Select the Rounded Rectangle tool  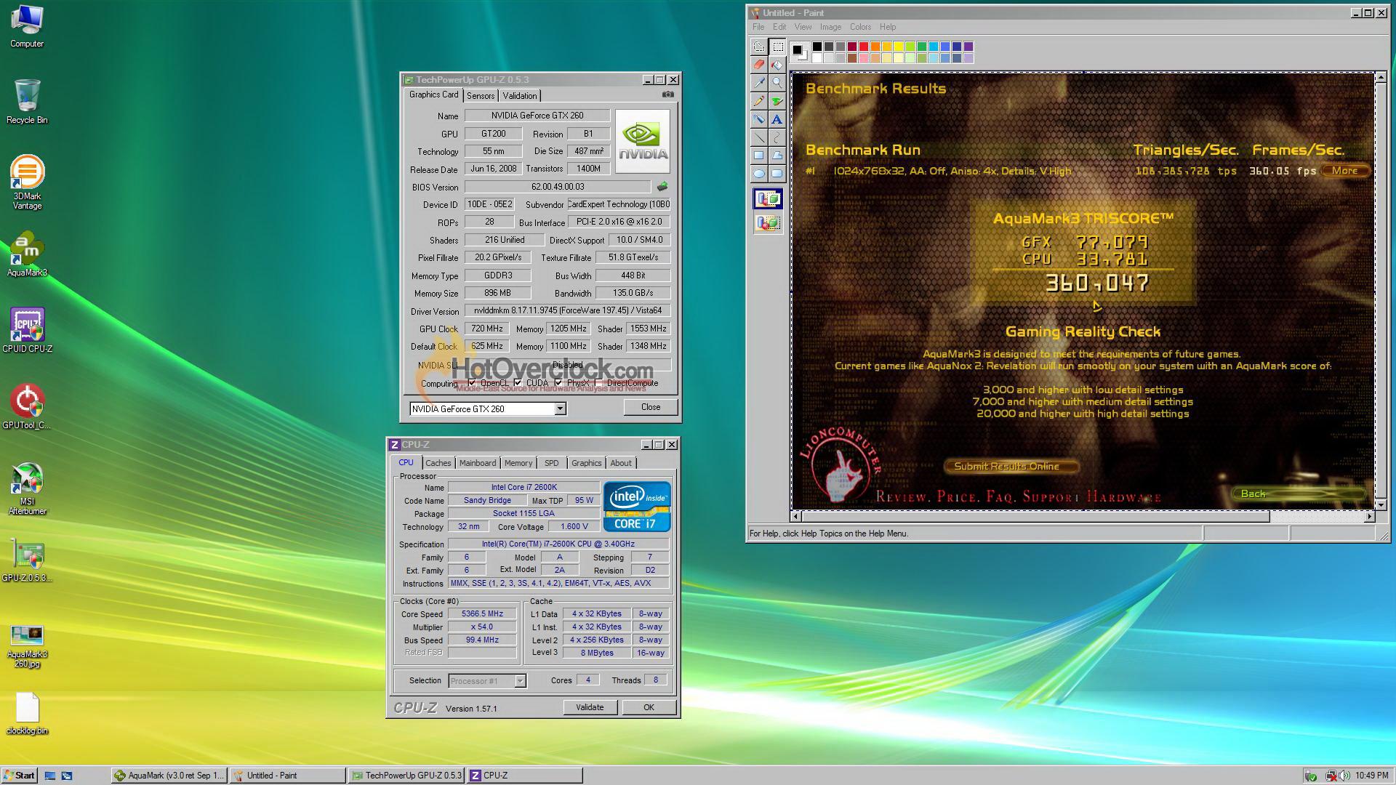pos(777,174)
